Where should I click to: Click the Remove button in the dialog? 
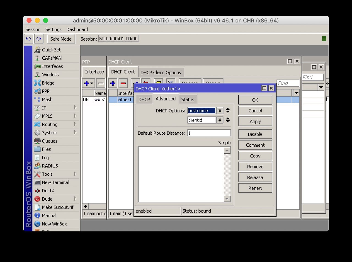point(255,167)
